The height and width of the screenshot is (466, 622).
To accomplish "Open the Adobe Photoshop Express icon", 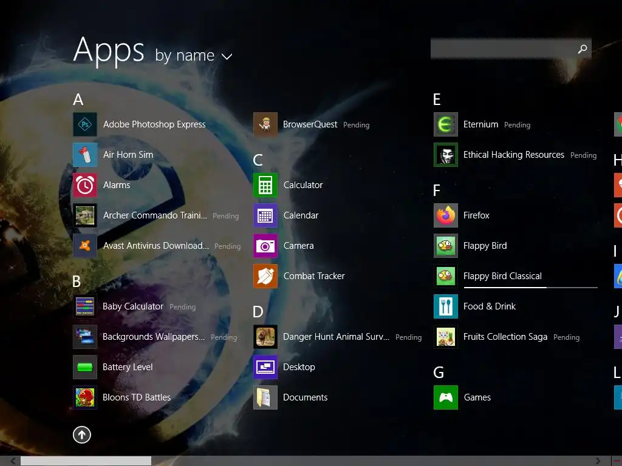I will [85, 124].
